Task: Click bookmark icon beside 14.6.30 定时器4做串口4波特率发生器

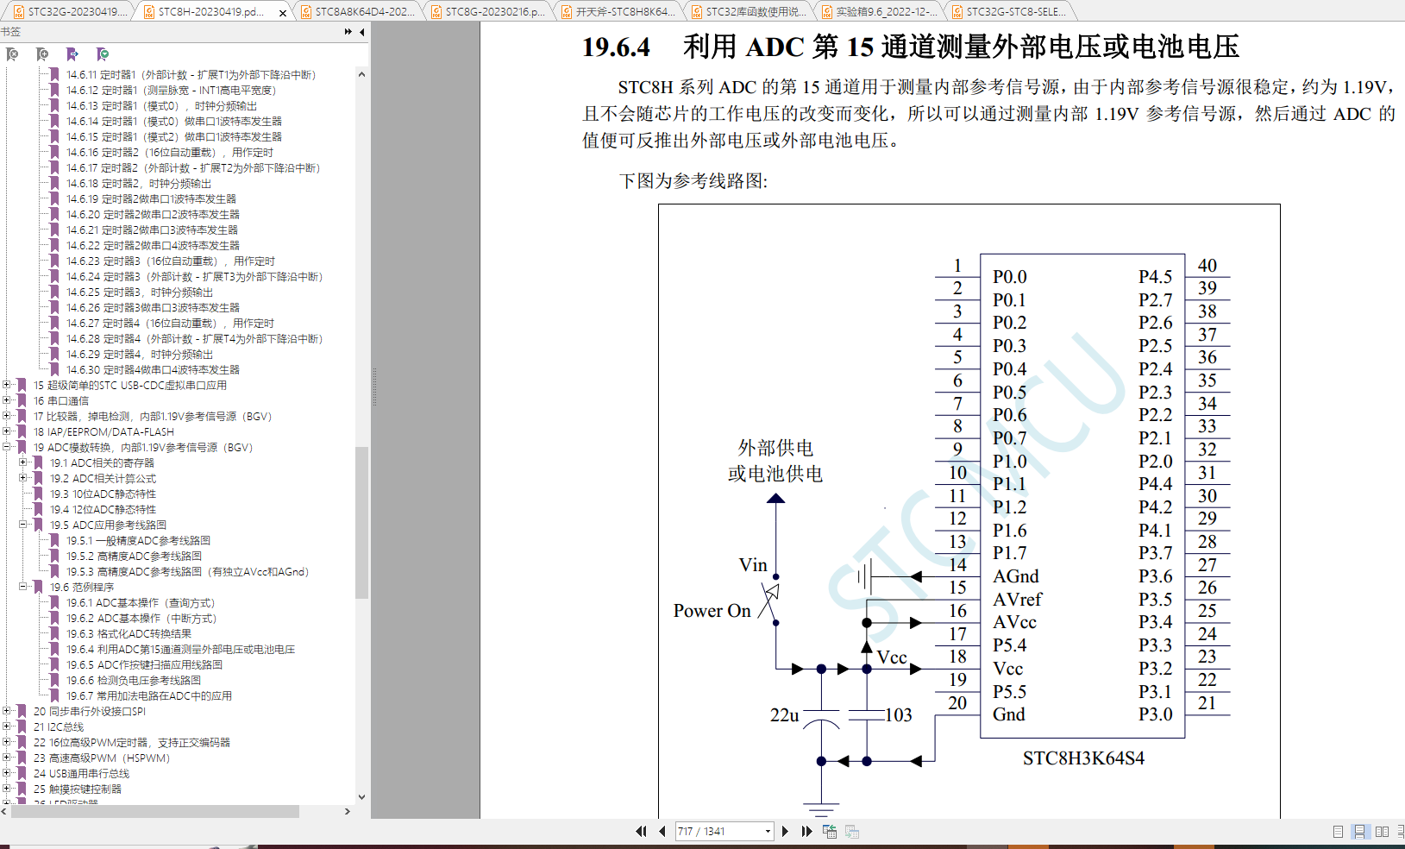Action: click(x=54, y=370)
